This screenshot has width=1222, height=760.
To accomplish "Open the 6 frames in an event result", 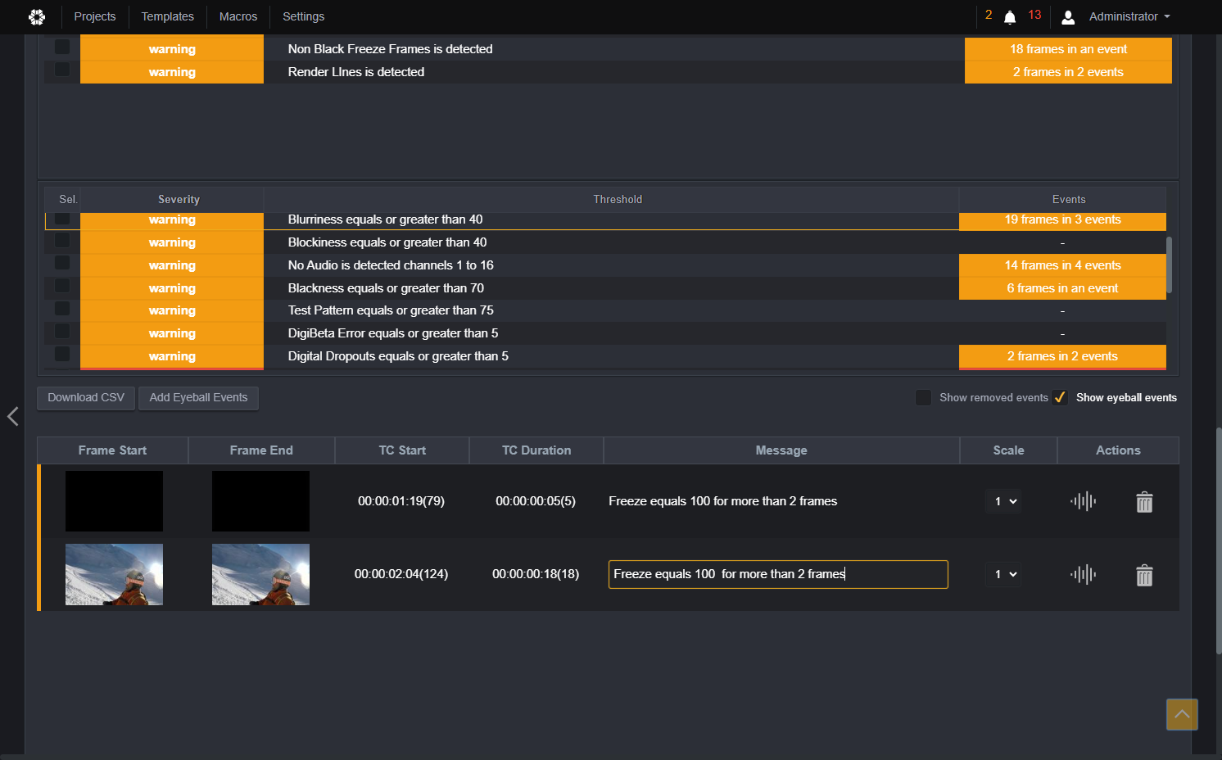I will click(x=1062, y=288).
